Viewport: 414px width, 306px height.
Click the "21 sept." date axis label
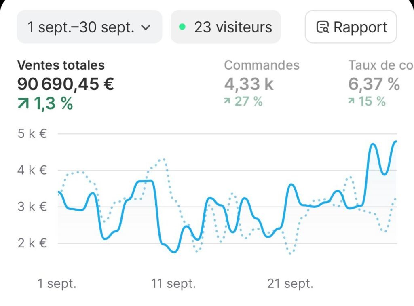pyautogui.click(x=290, y=283)
